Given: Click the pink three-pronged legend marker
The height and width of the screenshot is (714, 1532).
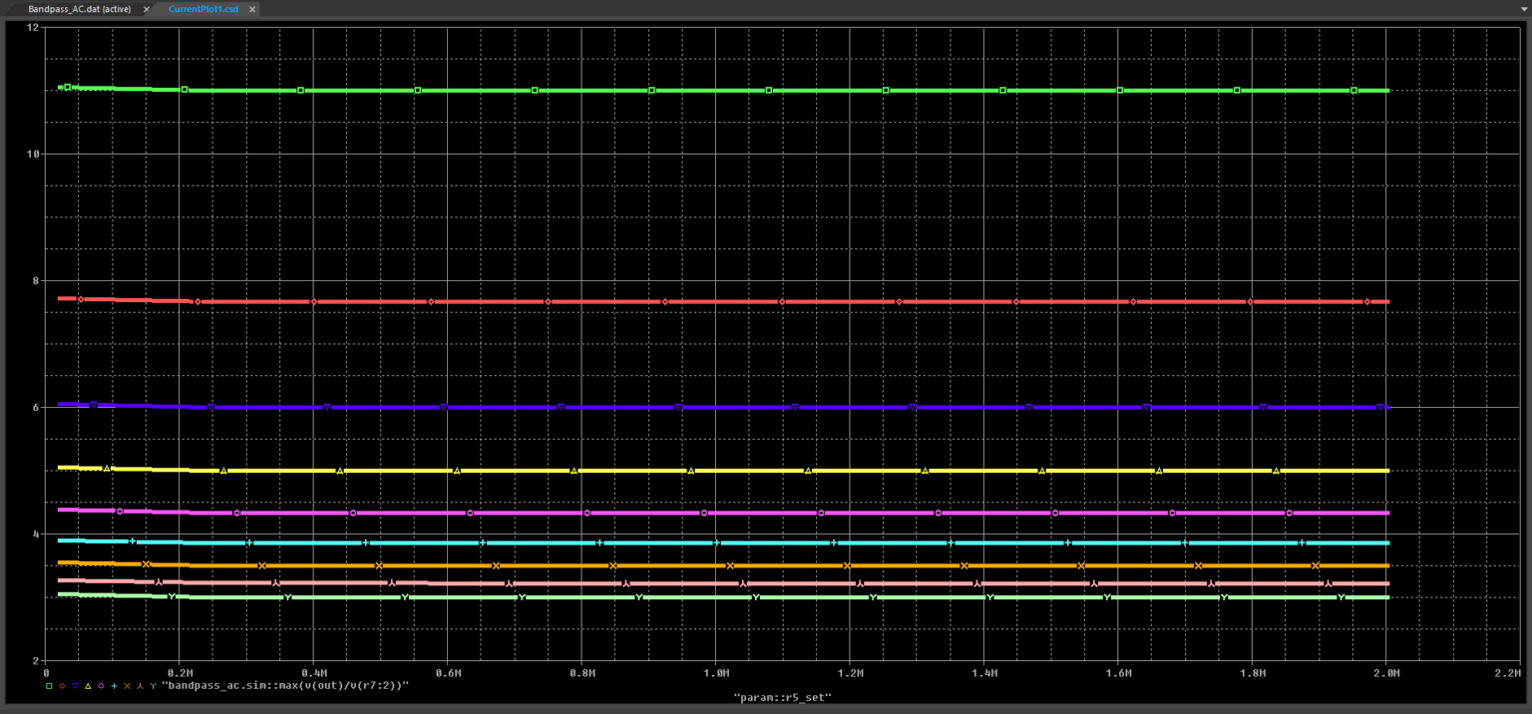Looking at the screenshot, I should tap(140, 686).
